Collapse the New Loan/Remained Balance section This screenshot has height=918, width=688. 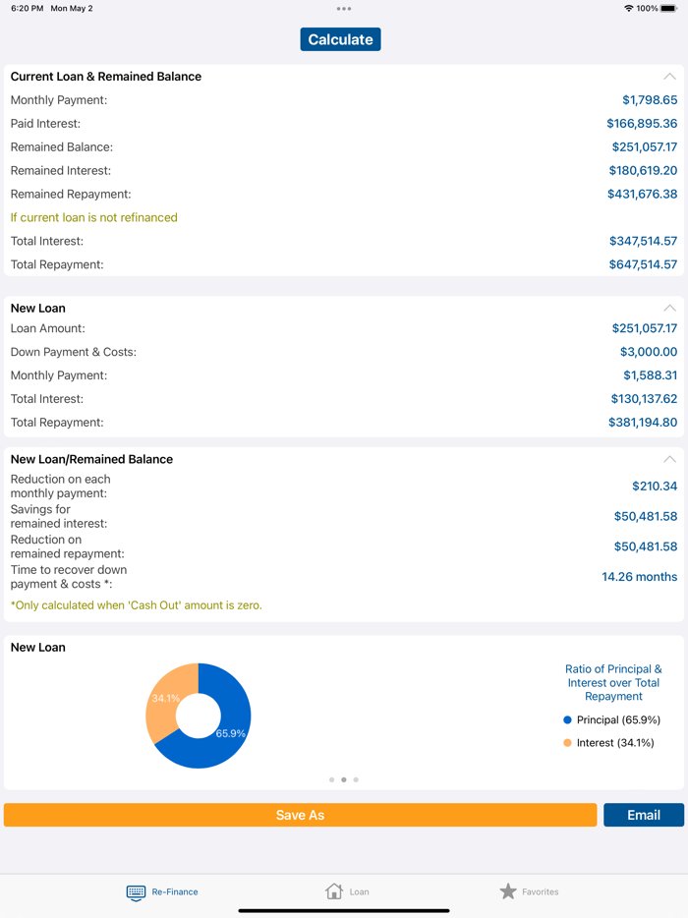(669, 459)
